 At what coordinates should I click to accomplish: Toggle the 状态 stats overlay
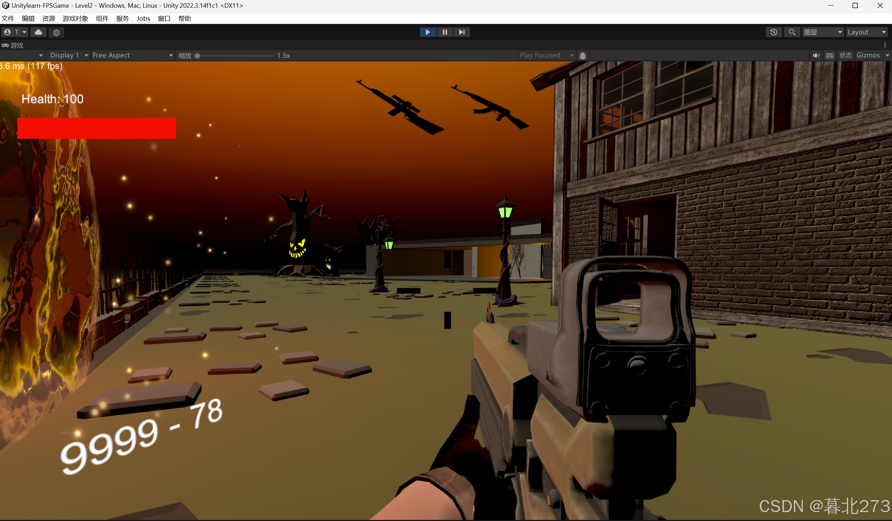(845, 56)
